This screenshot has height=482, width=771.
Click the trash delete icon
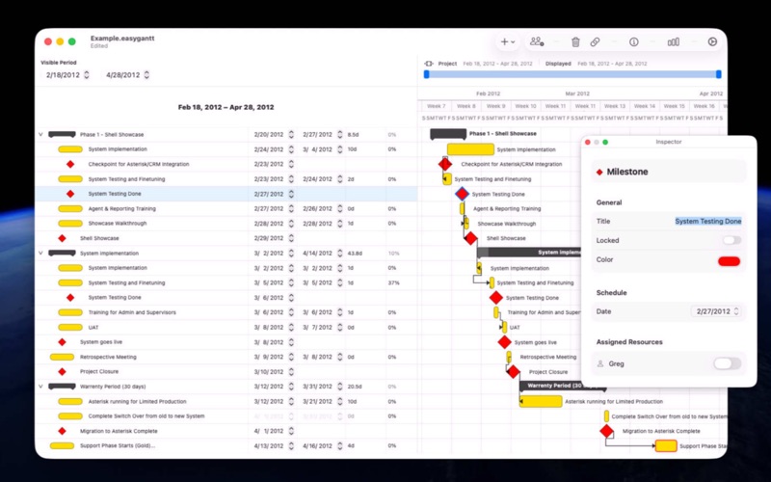click(x=575, y=42)
